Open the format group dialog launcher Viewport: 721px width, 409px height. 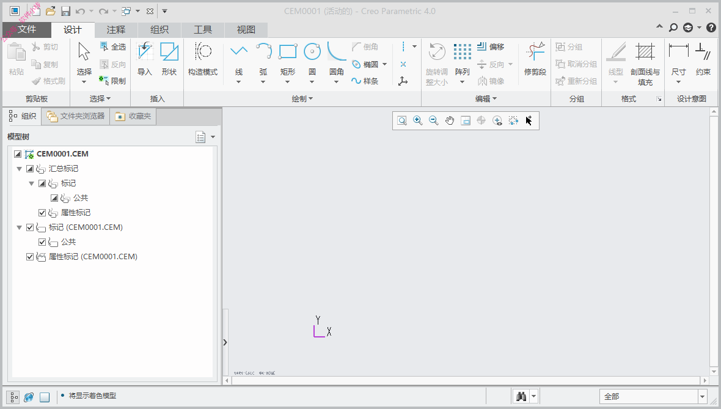[659, 99]
